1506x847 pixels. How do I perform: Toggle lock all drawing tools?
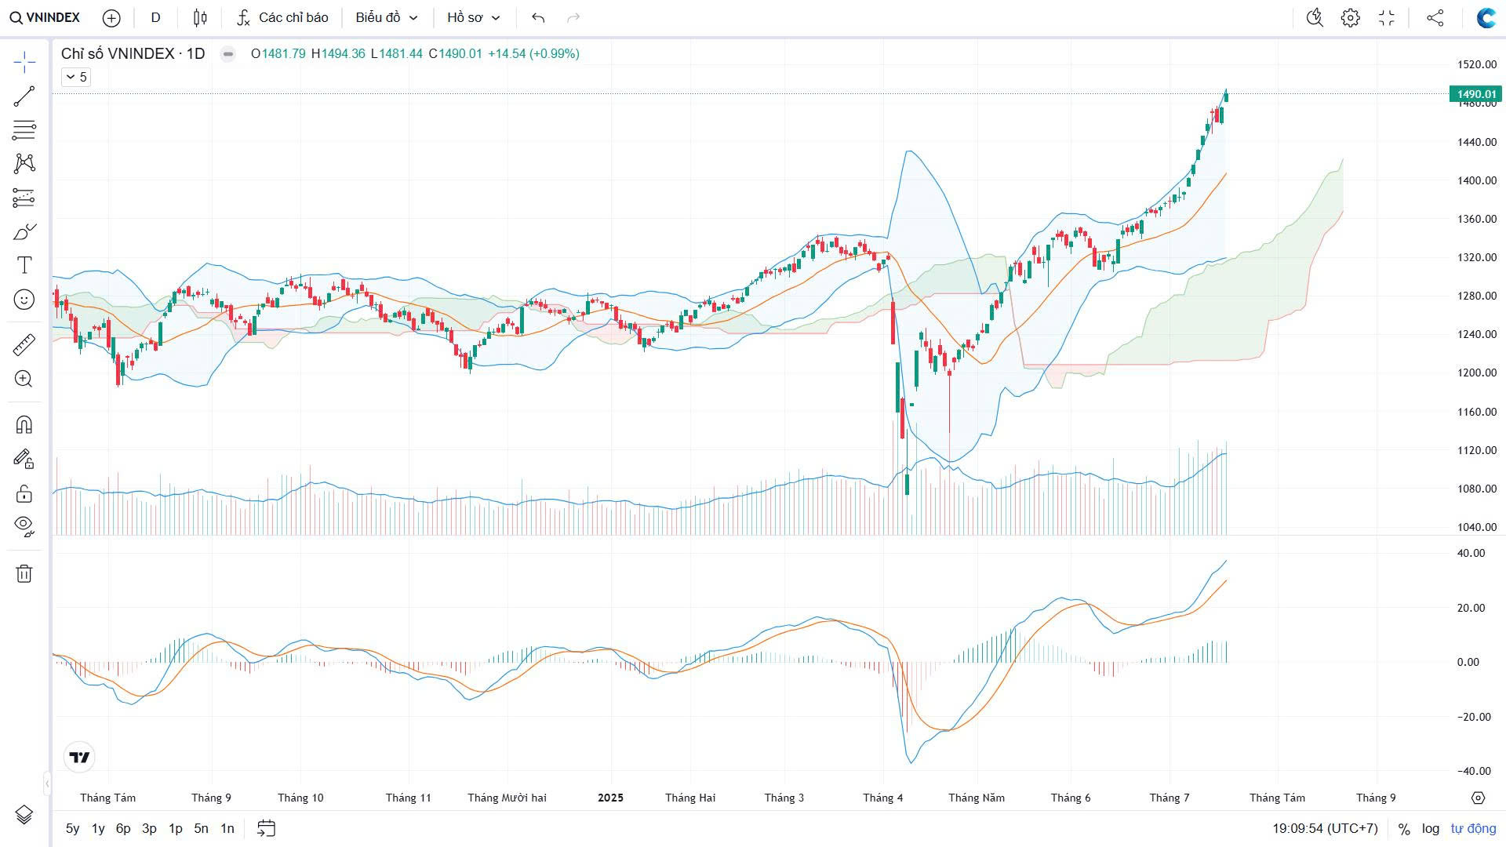(24, 493)
